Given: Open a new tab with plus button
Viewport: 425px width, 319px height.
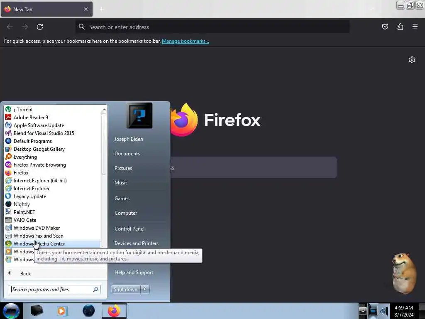Looking at the screenshot, I should (102, 9).
